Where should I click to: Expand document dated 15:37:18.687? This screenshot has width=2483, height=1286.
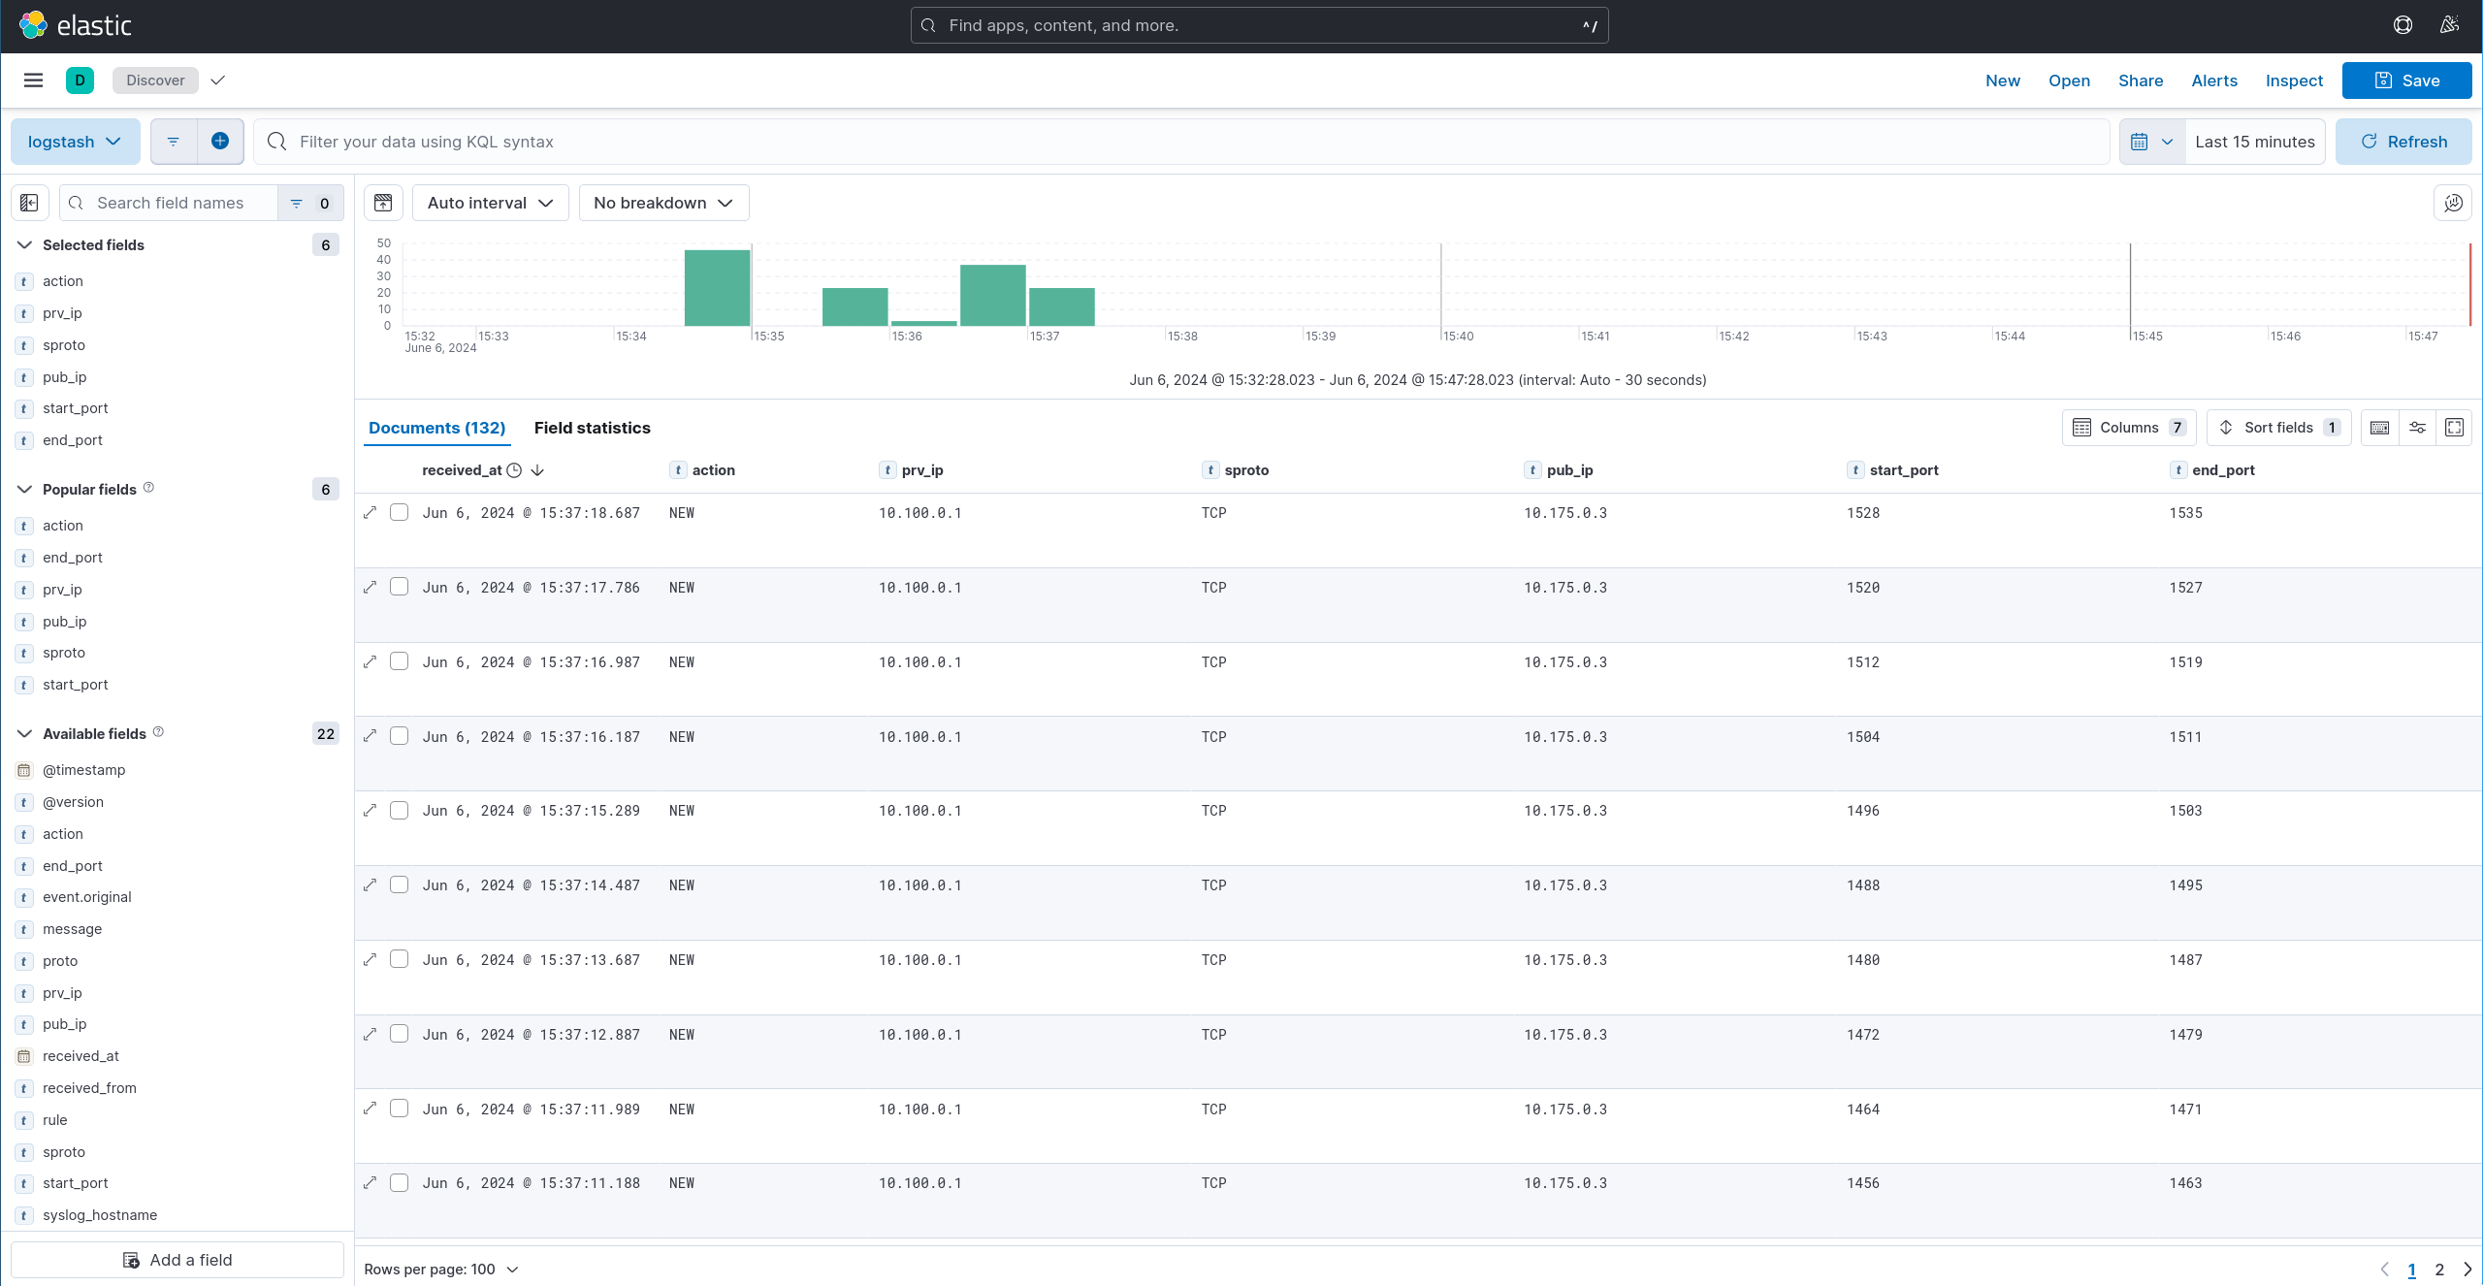click(370, 513)
